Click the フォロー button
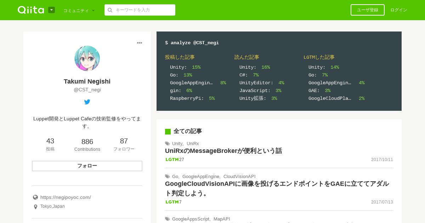The width and height of the screenshot is (425, 223). coord(87,166)
